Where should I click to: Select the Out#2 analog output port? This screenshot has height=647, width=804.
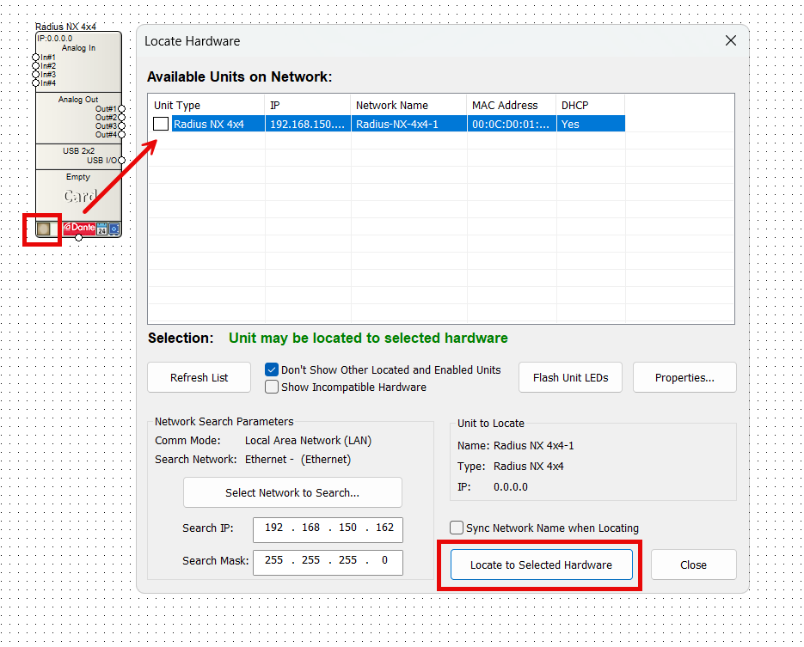click(x=122, y=118)
